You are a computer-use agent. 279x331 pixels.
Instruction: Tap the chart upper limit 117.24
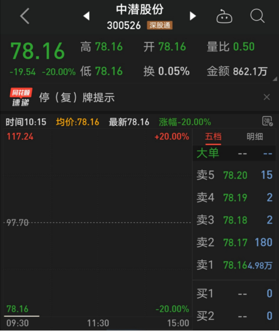pos(20,137)
